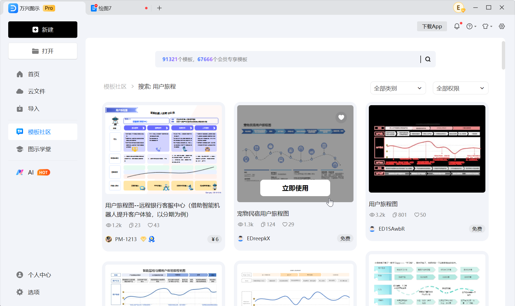
Task: Click the search magnifier icon
Action: click(428, 59)
